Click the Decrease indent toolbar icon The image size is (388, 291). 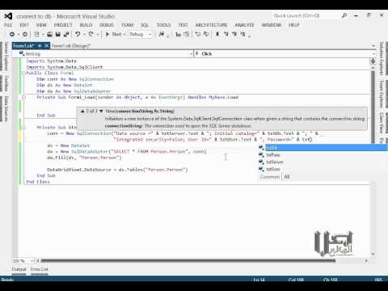click(198, 34)
